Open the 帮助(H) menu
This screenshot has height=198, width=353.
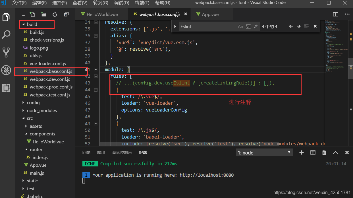pyautogui.click(x=163, y=3)
